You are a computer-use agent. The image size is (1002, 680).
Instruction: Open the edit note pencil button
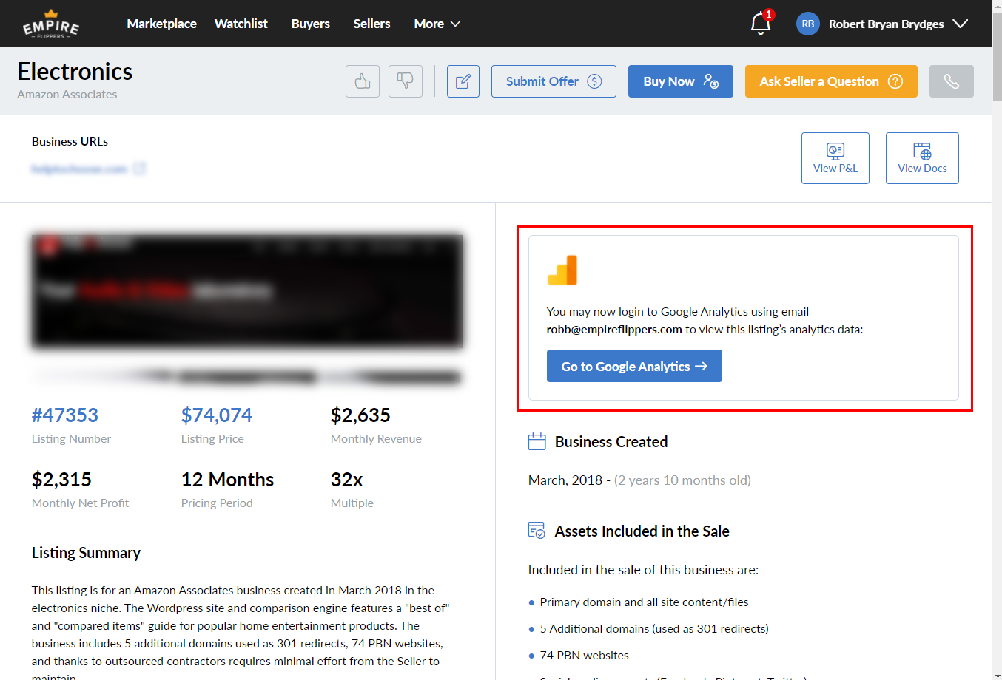(463, 81)
